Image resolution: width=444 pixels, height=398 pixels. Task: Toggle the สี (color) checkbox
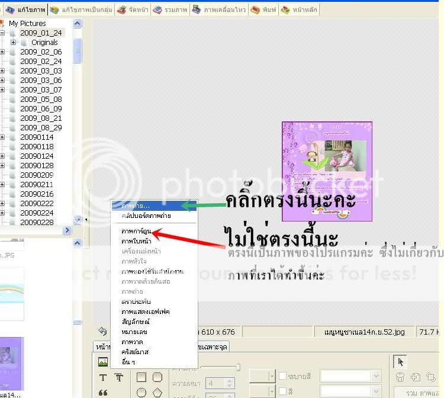(x=281, y=391)
